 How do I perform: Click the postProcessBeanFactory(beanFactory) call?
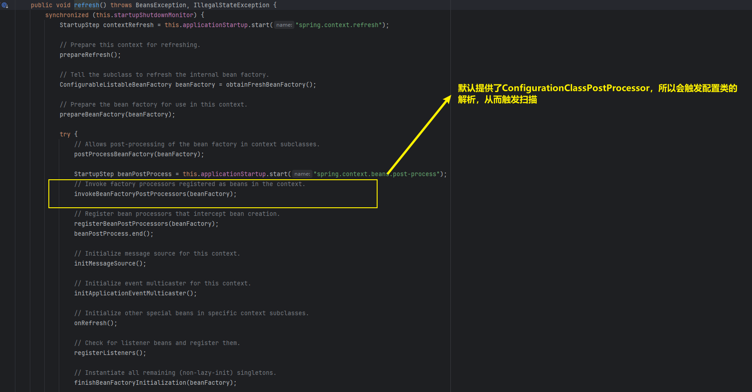click(139, 154)
